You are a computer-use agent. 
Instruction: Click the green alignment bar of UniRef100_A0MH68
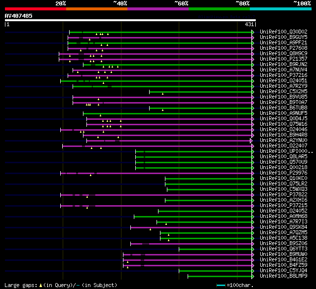(x=193, y=217)
